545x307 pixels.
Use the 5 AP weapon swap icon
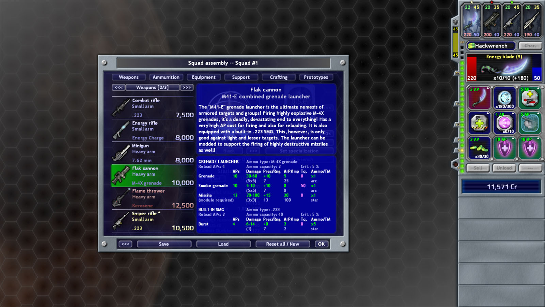530,98
